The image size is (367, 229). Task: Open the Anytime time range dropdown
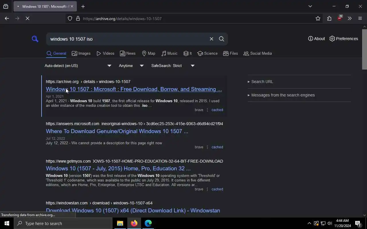click(x=131, y=66)
